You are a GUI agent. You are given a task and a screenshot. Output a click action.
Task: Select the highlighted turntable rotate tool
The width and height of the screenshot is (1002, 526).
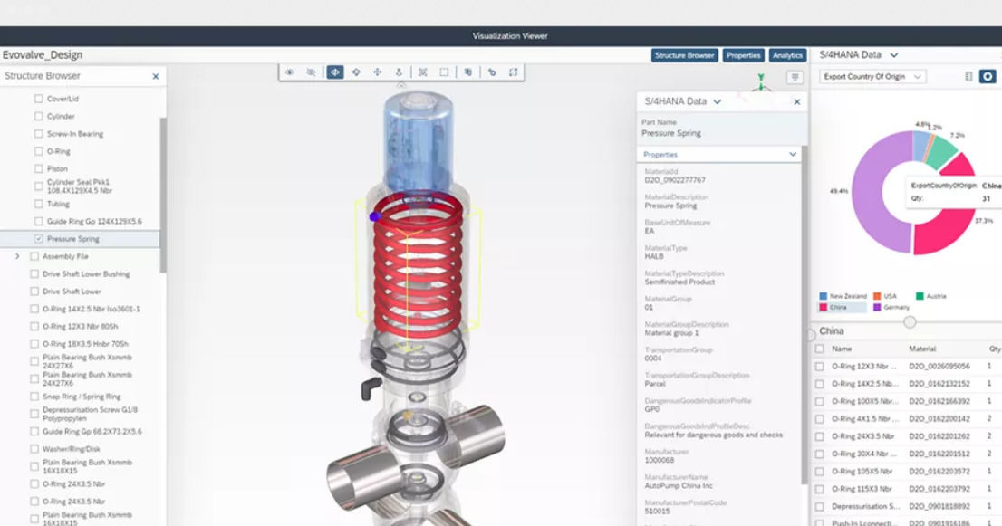tap(334, 72)
